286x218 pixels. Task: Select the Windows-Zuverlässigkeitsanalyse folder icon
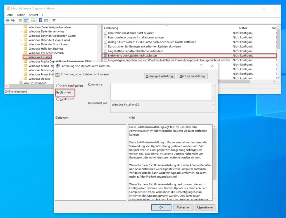[25, 27]
